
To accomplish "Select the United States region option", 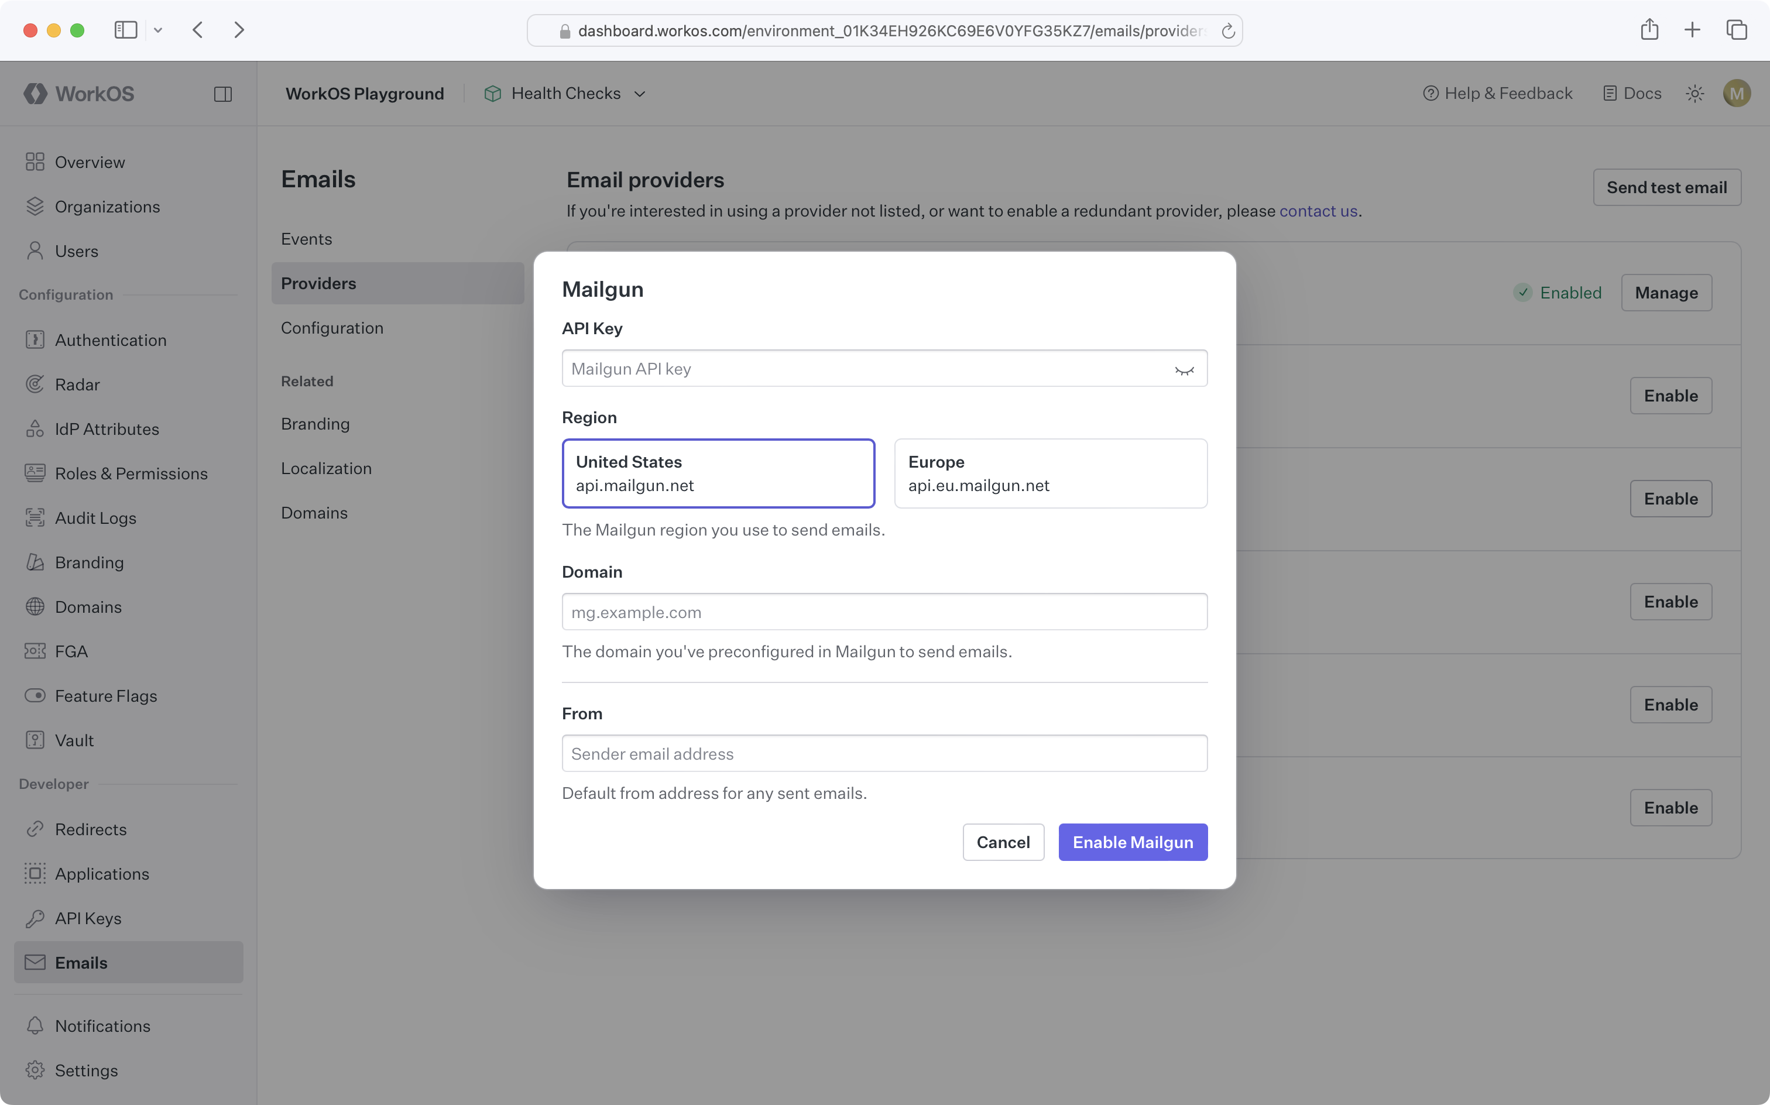I will click(x=718, y=473).
